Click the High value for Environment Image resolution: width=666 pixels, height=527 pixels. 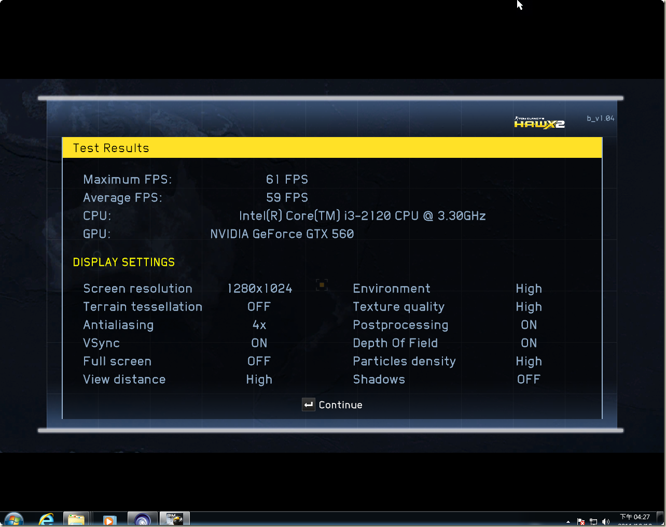click(x=529, y=289)
